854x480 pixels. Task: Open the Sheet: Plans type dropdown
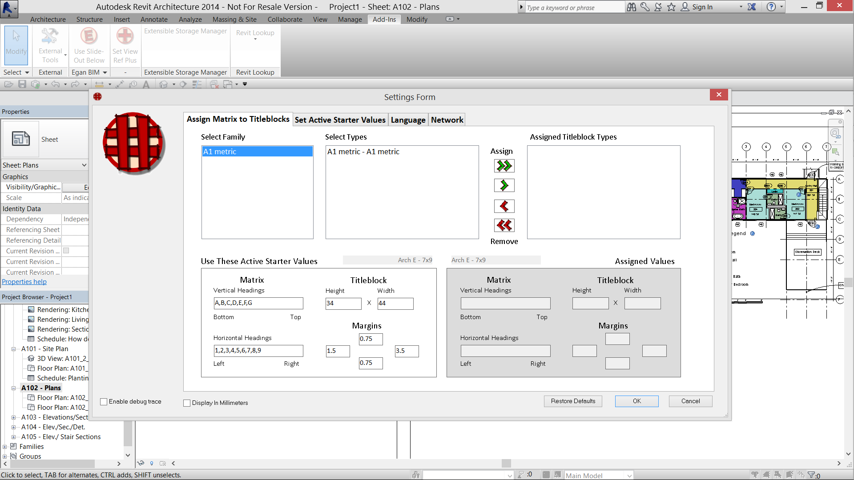[84, 165]
